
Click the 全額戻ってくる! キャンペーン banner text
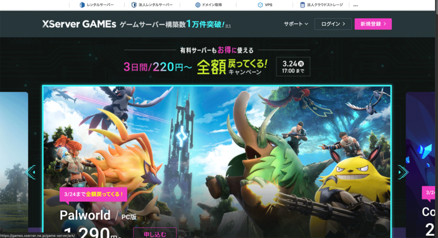pyautogui.click(x=232, y=67)
